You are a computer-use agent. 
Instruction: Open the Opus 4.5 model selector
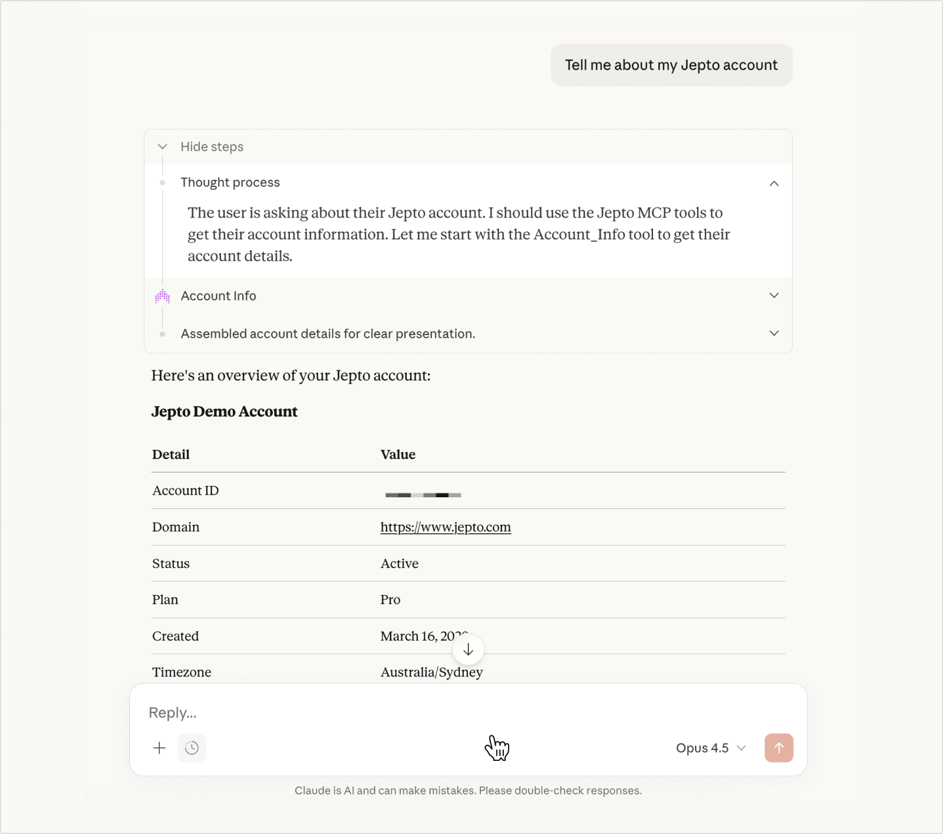coord(711,748)
